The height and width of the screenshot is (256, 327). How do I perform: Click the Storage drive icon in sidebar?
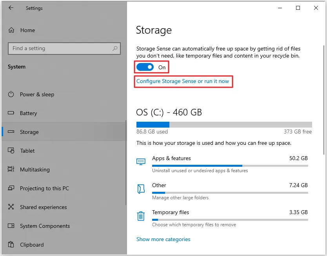tap(11, 132)
